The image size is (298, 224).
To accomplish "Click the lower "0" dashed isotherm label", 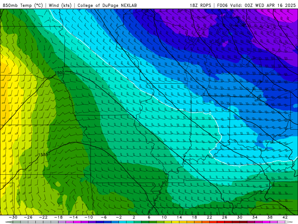I will click(239, 166).
